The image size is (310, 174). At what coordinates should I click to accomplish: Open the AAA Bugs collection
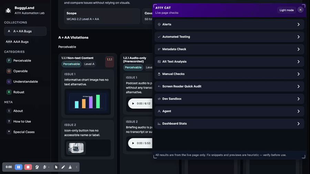pos(21,42)
